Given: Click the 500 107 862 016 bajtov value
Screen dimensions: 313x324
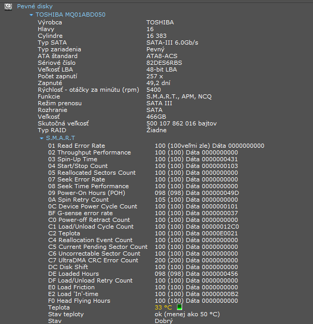Looking at the screenshot, I should tap(182, 123).
